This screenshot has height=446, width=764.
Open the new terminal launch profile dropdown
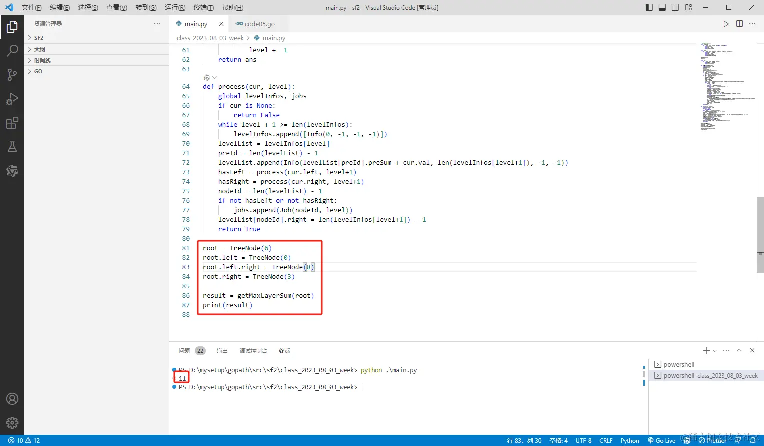[715, 351]
